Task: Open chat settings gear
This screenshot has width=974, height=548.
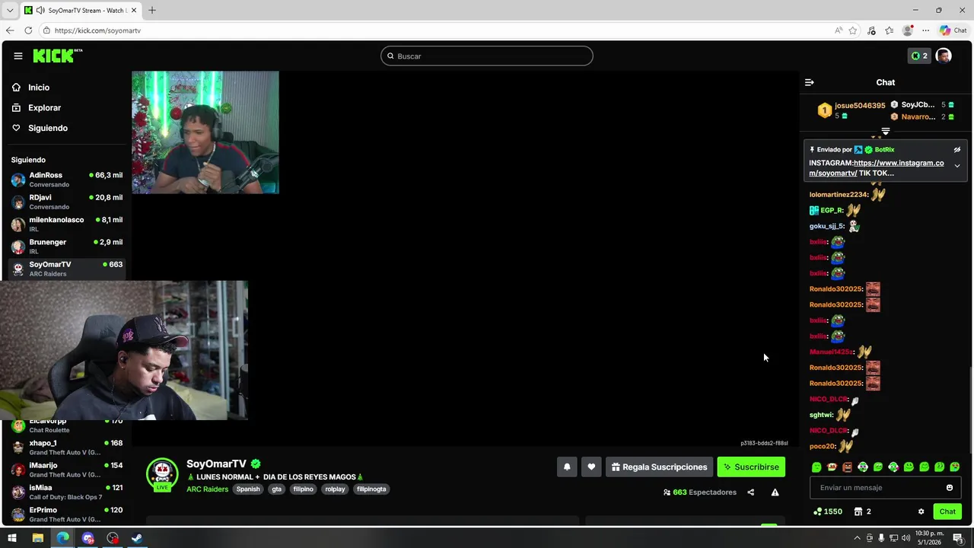Action: tap(921, 511)
